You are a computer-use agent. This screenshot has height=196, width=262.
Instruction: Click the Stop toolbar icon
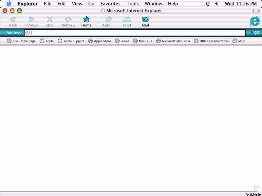point(50,20)
